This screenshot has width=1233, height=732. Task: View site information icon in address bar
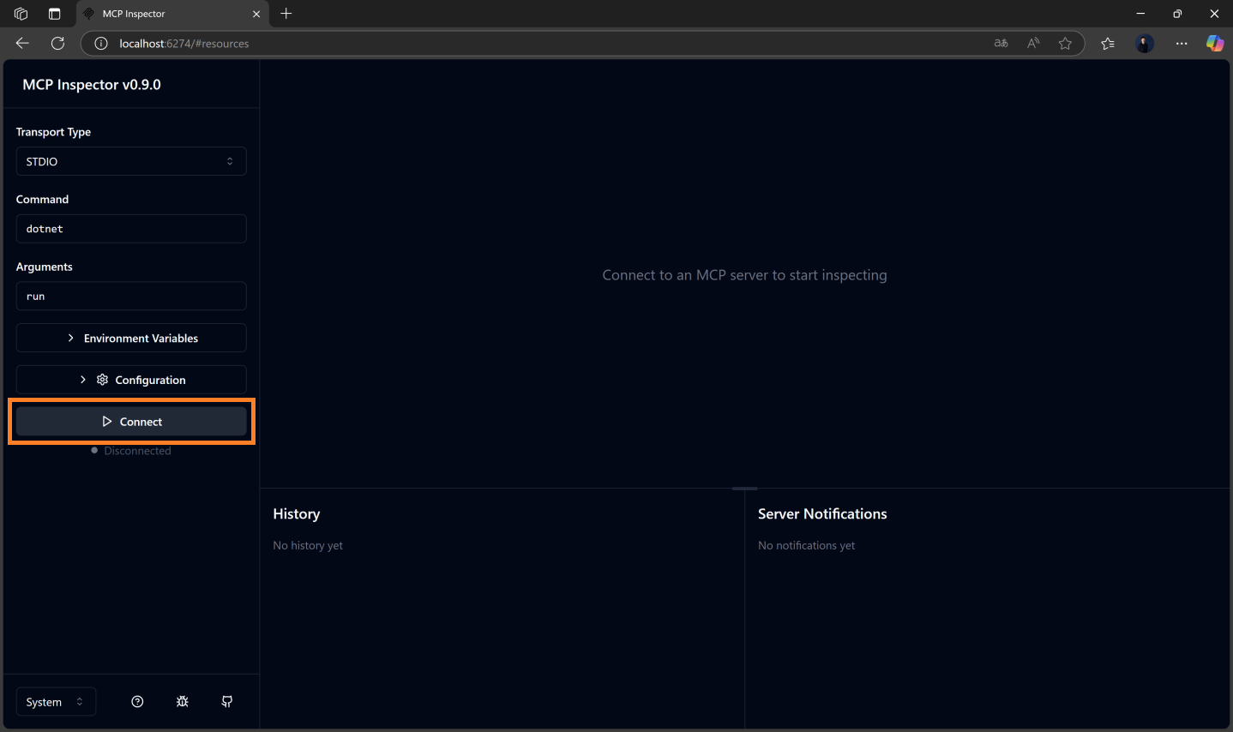point(101,44)
